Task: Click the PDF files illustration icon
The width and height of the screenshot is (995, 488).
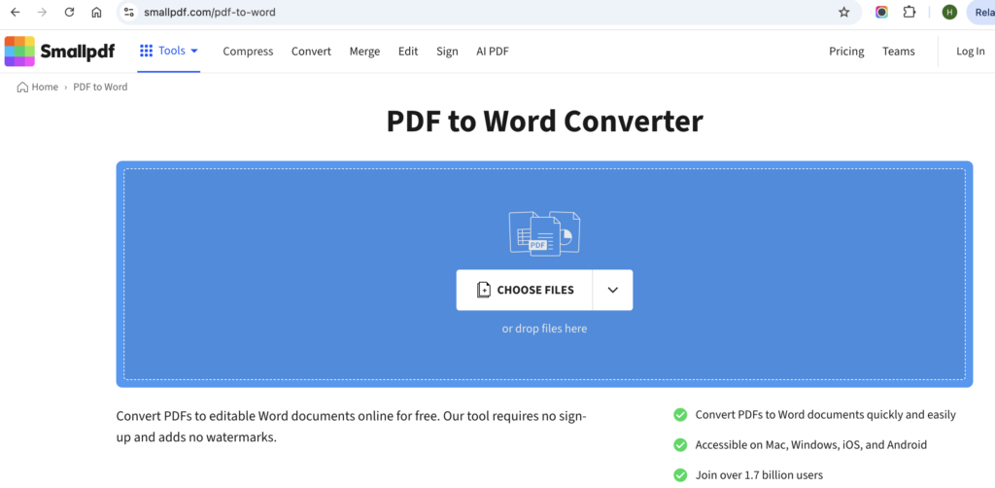Action: click(x=544, y=234)
